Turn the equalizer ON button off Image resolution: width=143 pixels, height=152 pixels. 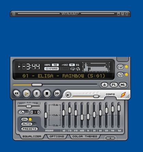click(x=25, y=119)
